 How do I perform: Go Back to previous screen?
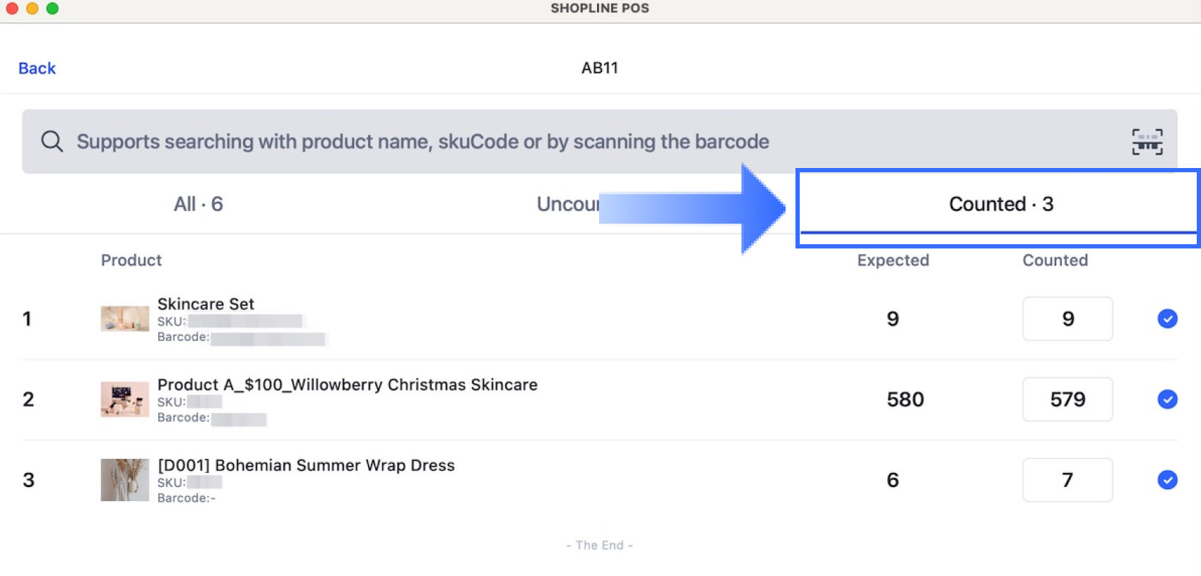pyautogui.click(x=37, y=68)
